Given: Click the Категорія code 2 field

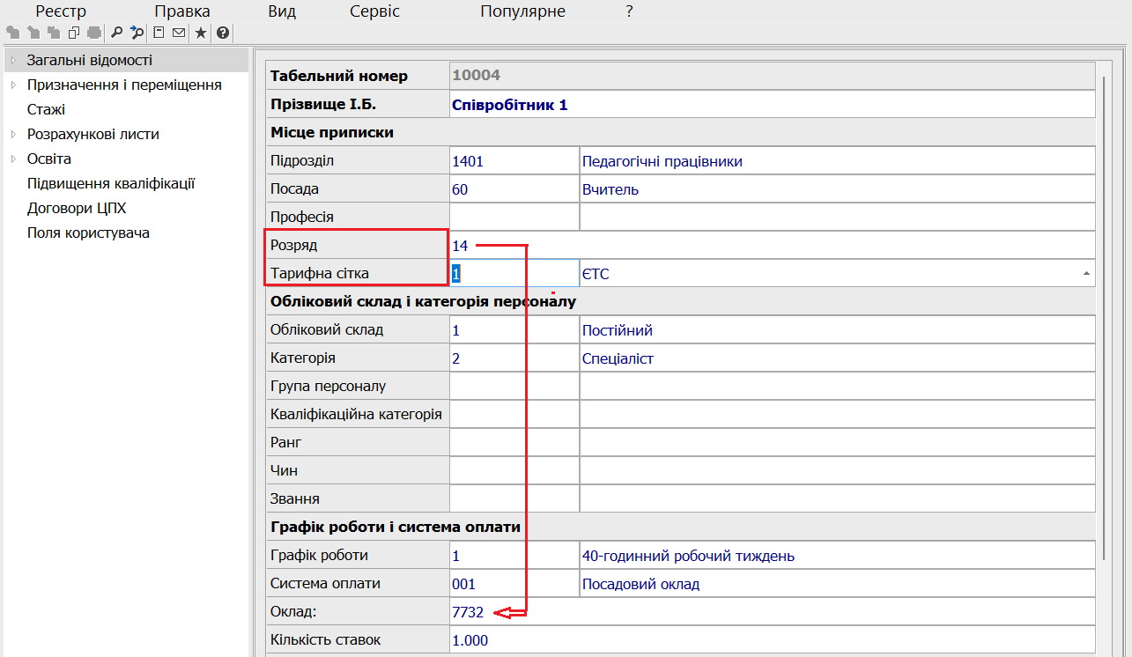Looking at the screenshot, I should click(x=514, y=358).
